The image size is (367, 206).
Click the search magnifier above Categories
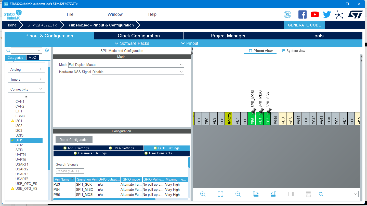point(8,50)
